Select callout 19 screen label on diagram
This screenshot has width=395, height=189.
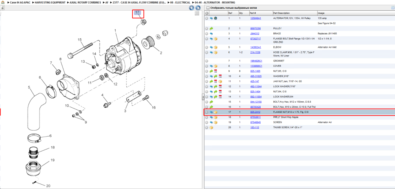(x=53, y=160)
